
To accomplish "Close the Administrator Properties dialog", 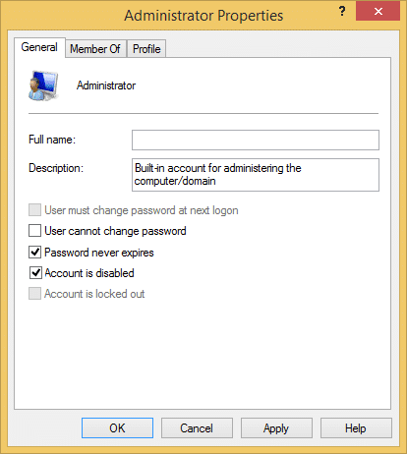I will (x=378, y=12).
